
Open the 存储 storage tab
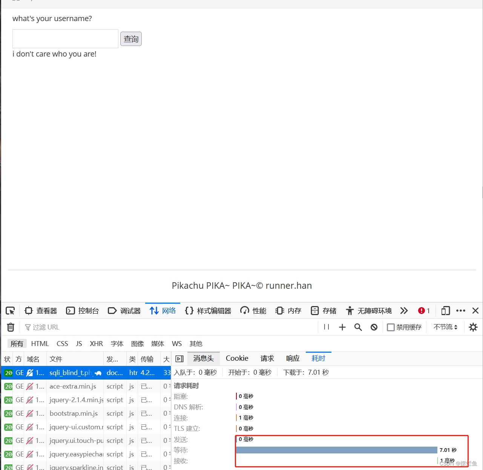(324, 311)
